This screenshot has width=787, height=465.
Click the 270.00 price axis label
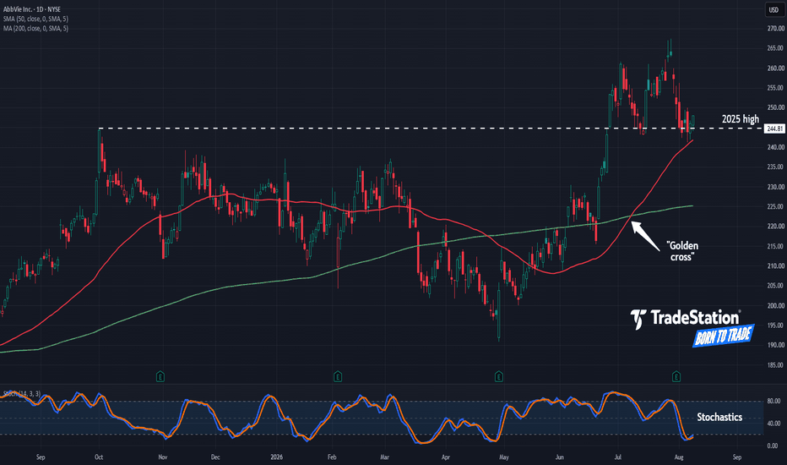tap(775, 28)
